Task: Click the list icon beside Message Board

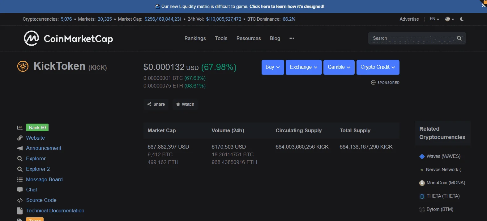Action: click(x=20, y=179)
